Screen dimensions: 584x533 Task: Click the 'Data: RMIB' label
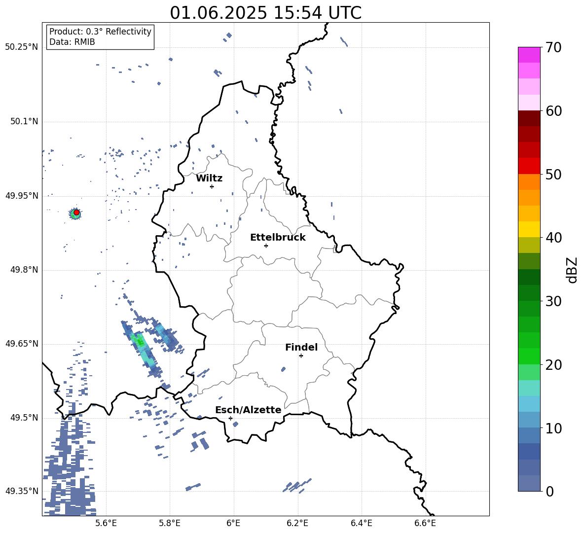[72, 42]
